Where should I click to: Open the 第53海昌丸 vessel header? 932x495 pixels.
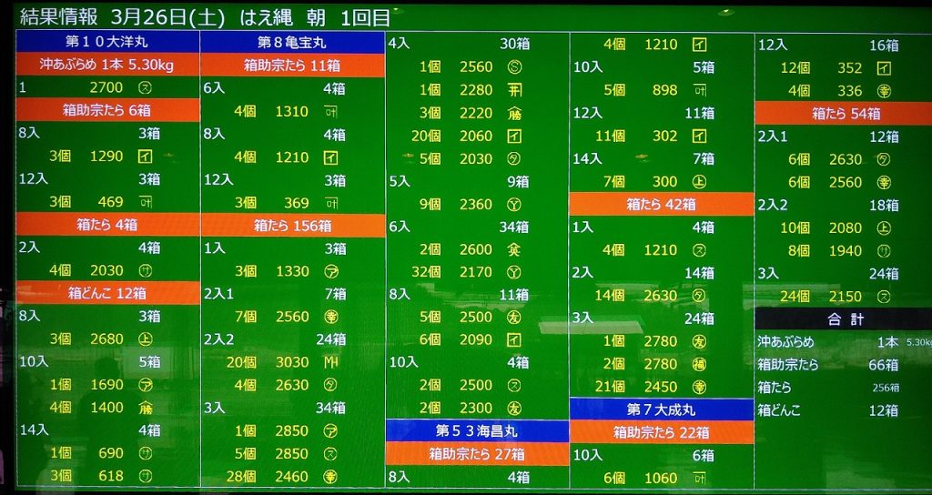[476, 430]
